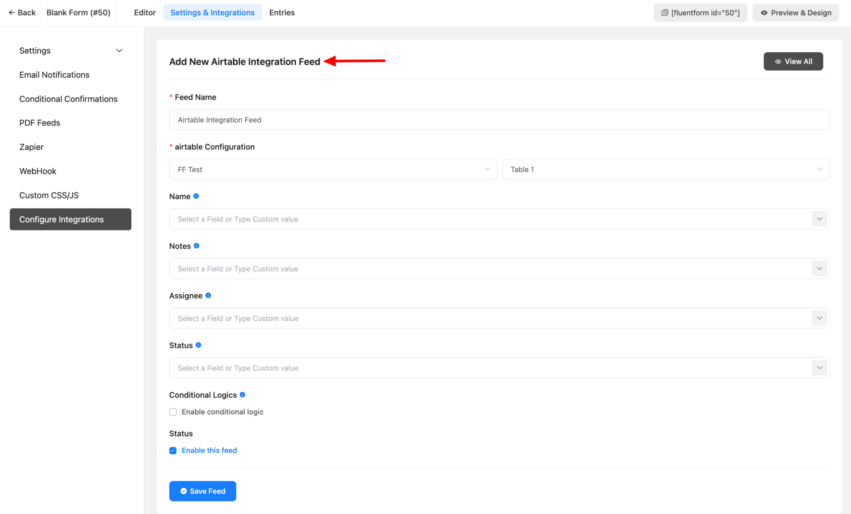Viewport: 851px width, 514px height.
Task: Click the eye icon in the View All button
Action: point(778,61)
